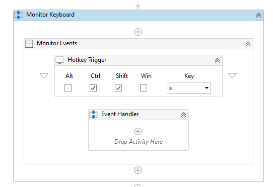Click the Monitor Events clock icon

[29, 43]
